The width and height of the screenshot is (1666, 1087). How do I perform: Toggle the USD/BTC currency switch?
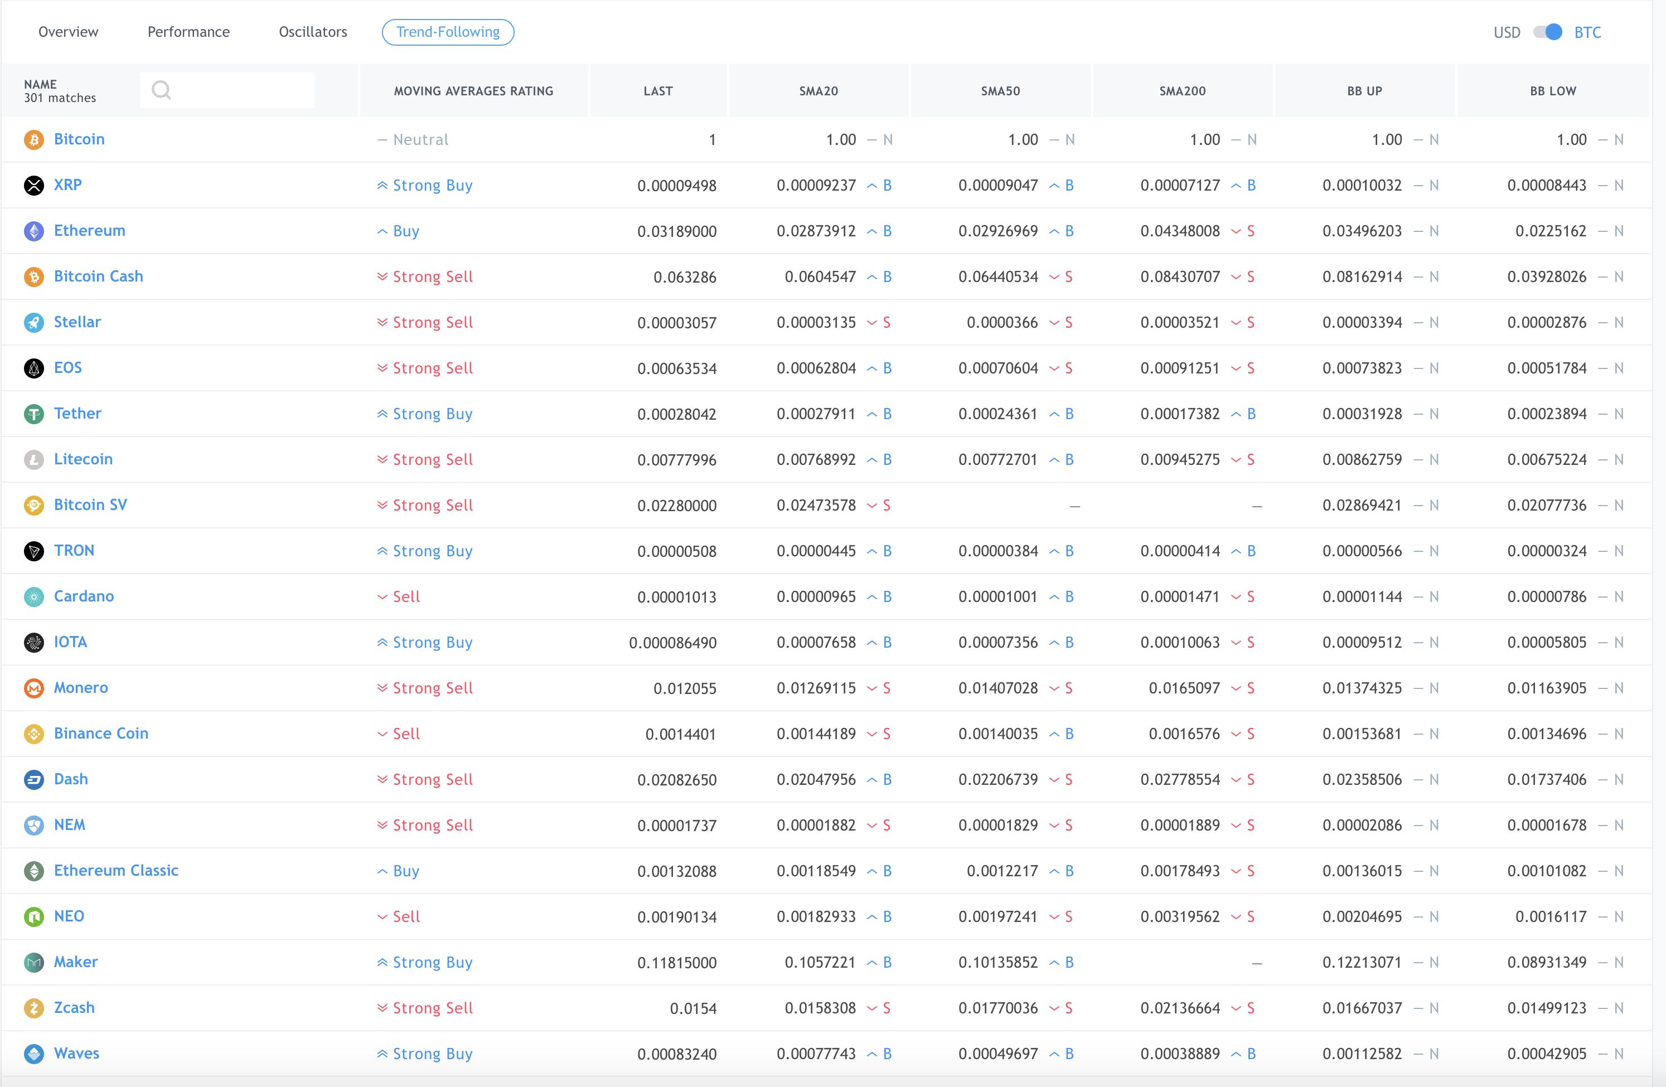click(x=1547, y=32)
